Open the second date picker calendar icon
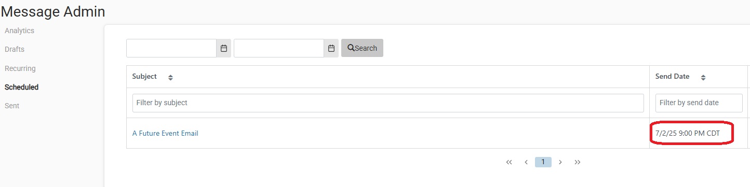Image resolution: width=750 pixels, height=187 pixels. (331, 48)
